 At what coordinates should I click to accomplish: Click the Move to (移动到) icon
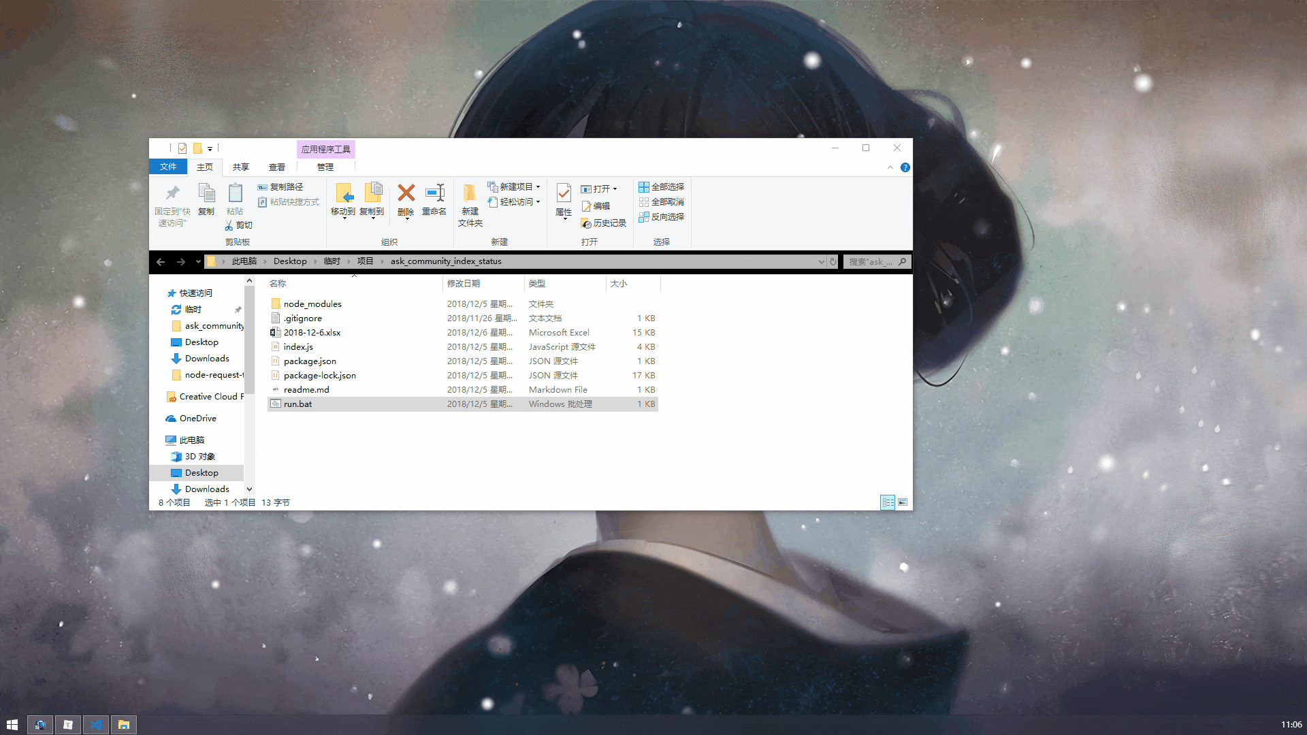[343, 193]
